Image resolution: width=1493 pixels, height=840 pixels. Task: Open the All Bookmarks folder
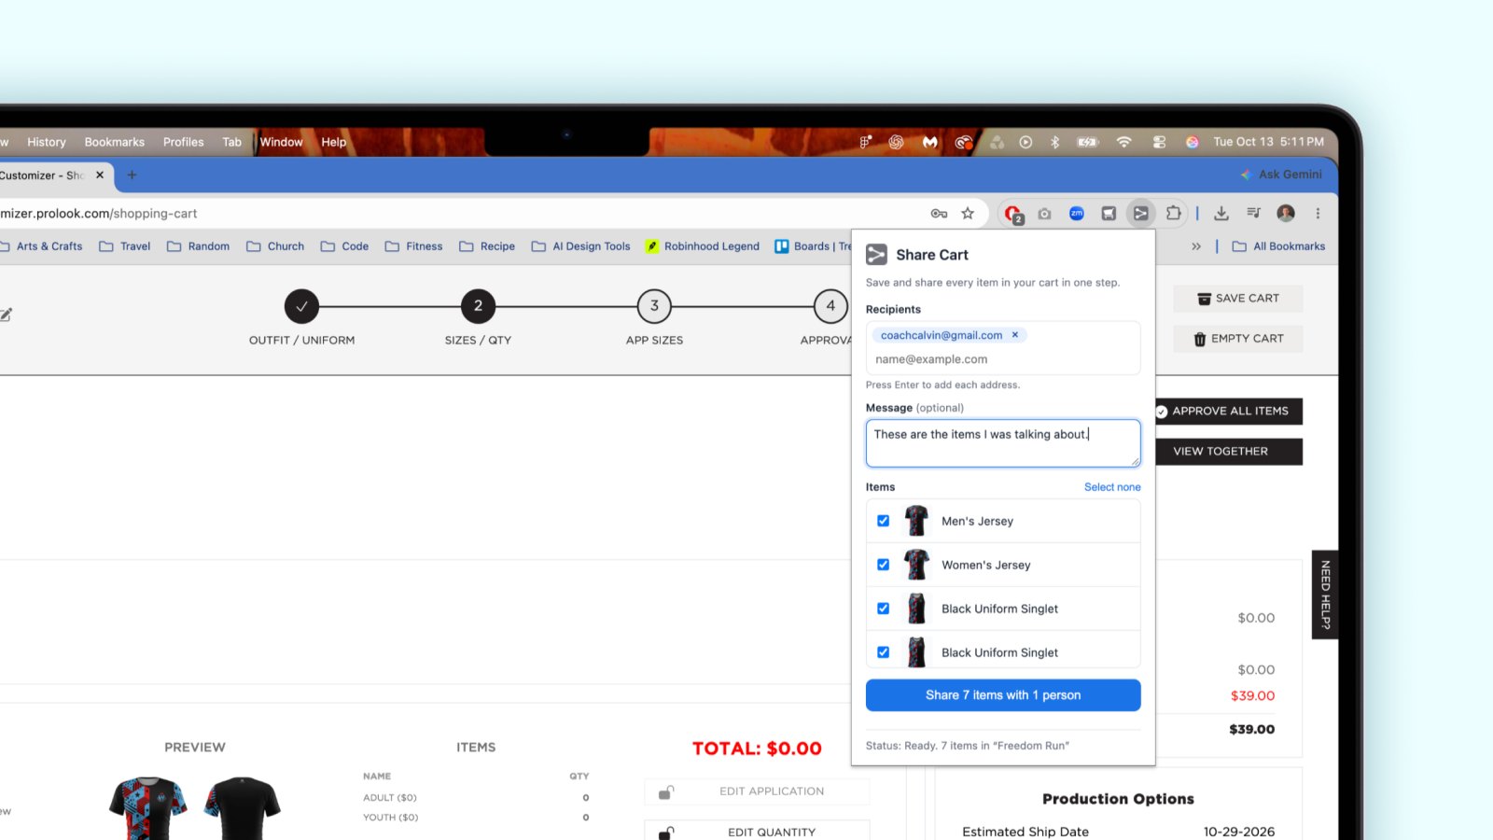(1278, 246)
